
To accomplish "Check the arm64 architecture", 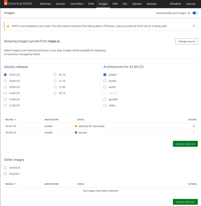I will (x=105, y=81).
